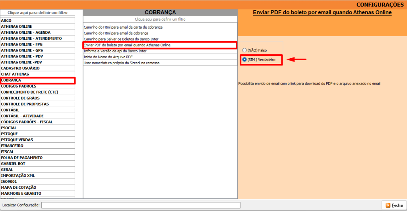Viewport: 407px width, 211px height.
Task: Select FOLHA DE PAGAMENTO category
Action: [38, 158]
